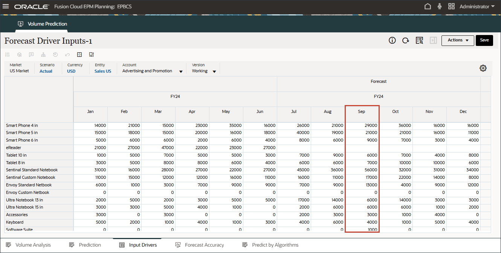Viewport: 501px width, 253px height.
Task: Click the grid format toolbar icon
Action: (x=79, y=55)
